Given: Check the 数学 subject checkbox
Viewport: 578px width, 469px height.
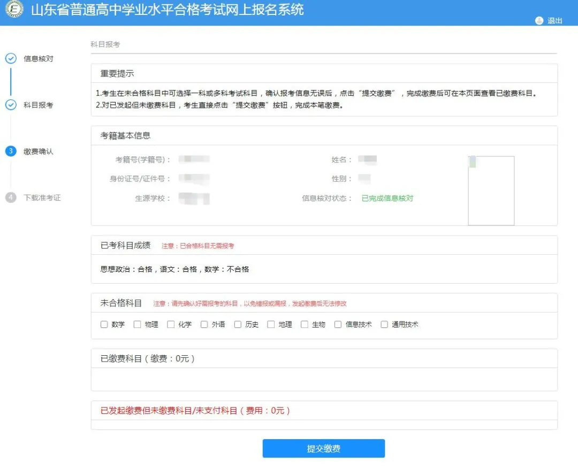Looking at the screenshot, I should 104,324.
